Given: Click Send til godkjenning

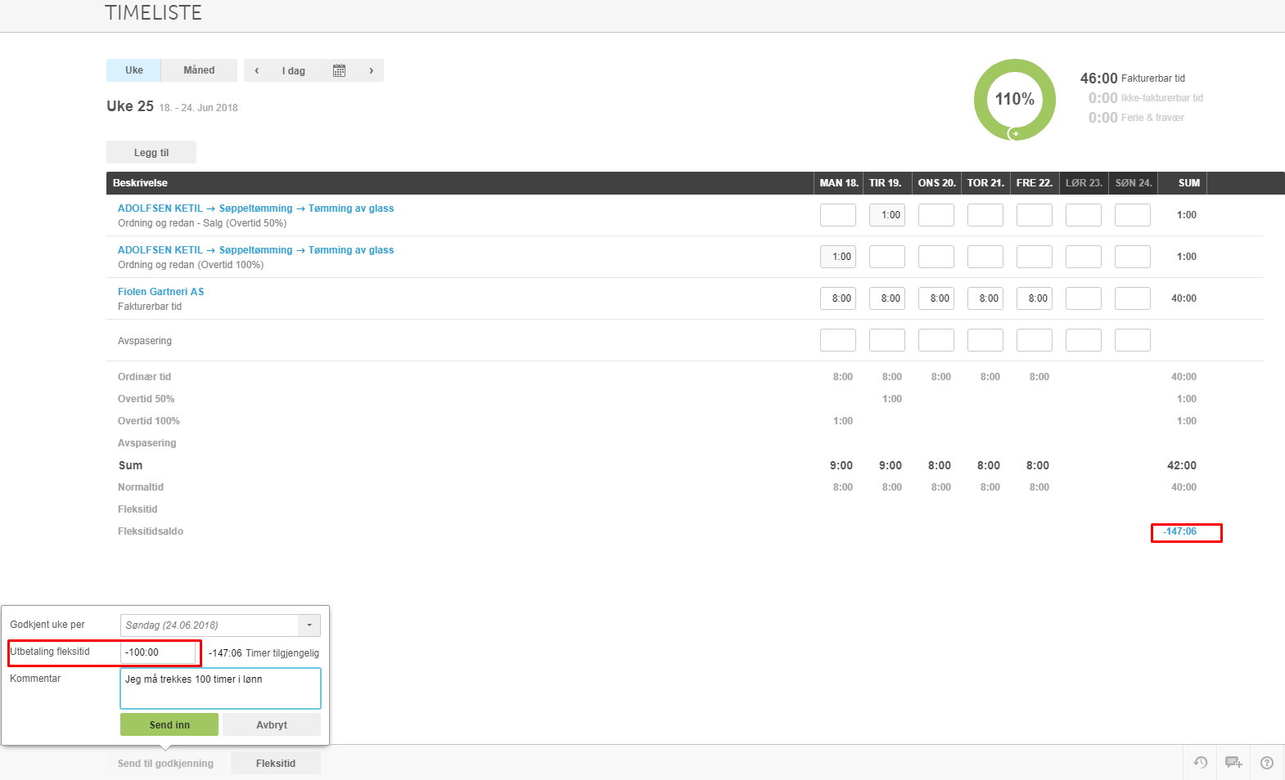Looking at the screenshot, I should [165, 764].
